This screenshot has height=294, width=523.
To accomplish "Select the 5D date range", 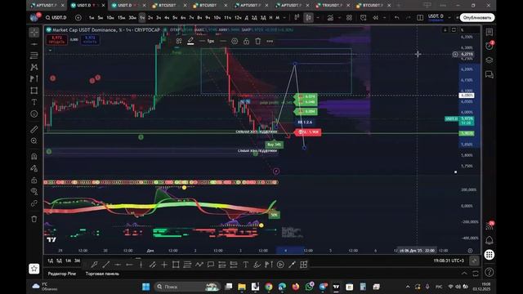I will click(x=59, y=261).
